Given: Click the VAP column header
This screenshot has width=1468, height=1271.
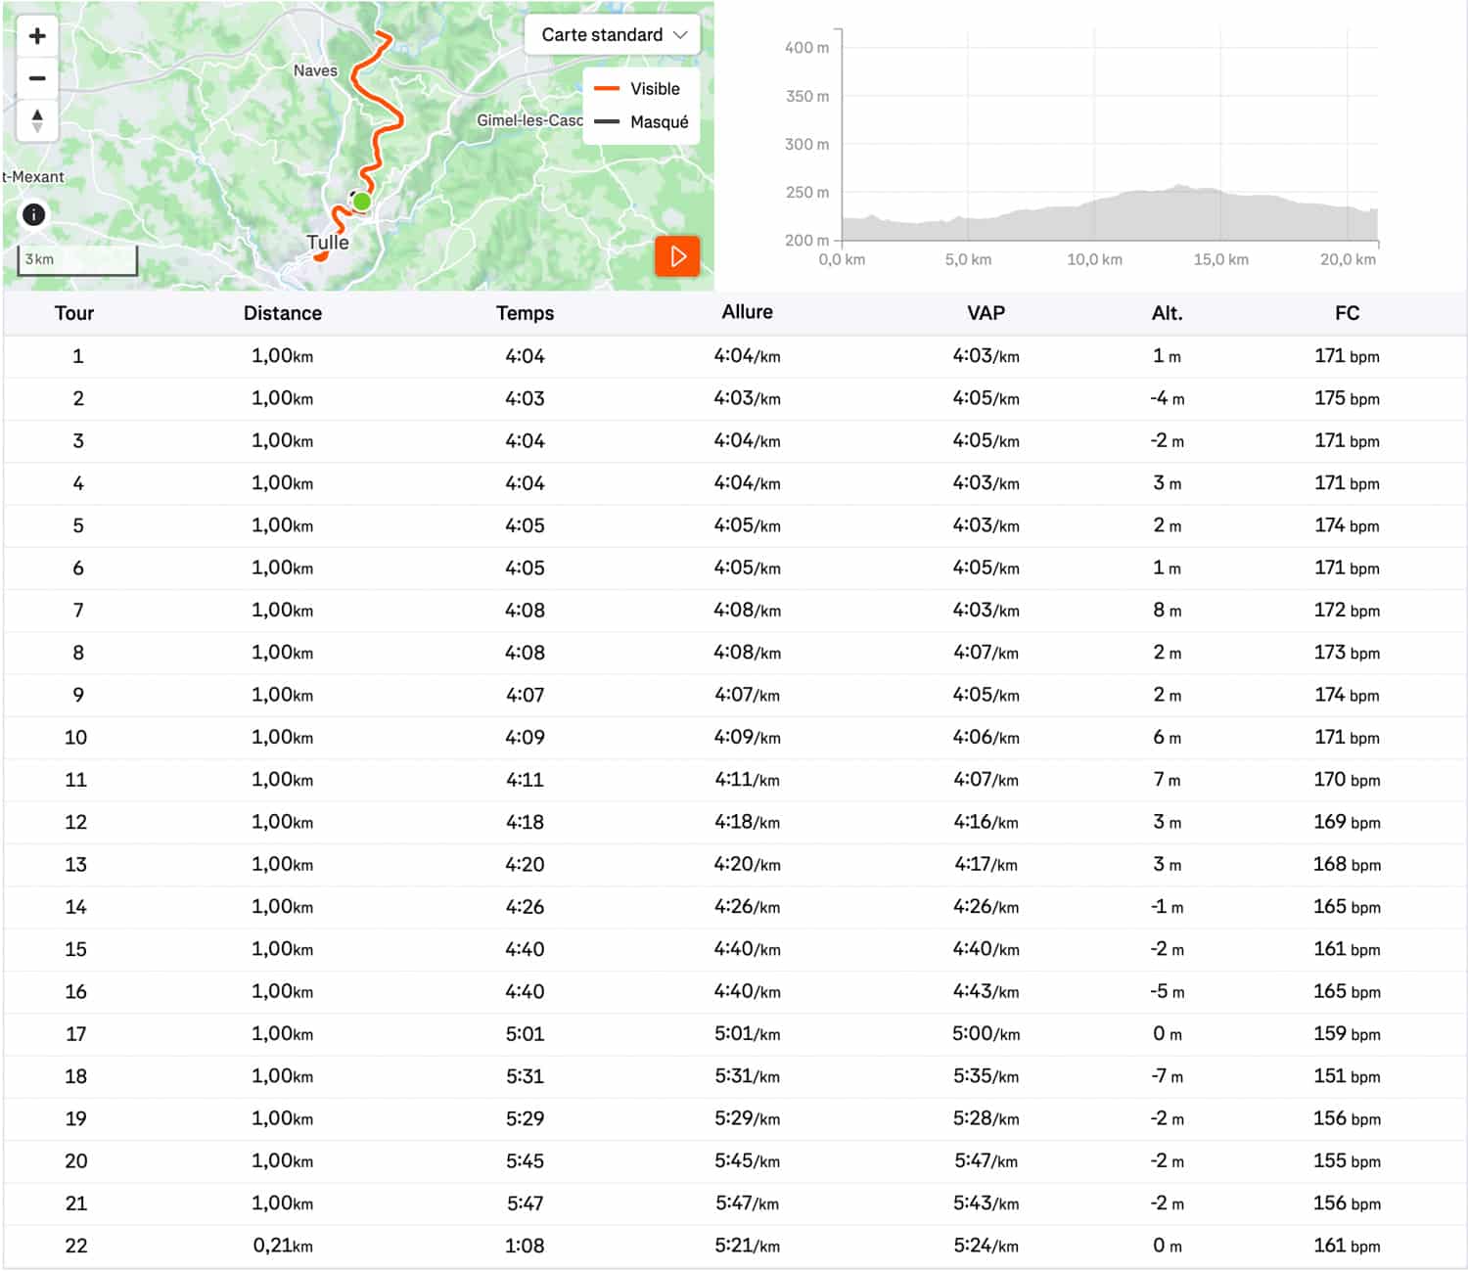Looking at the screenshot, I should point(986,313).
